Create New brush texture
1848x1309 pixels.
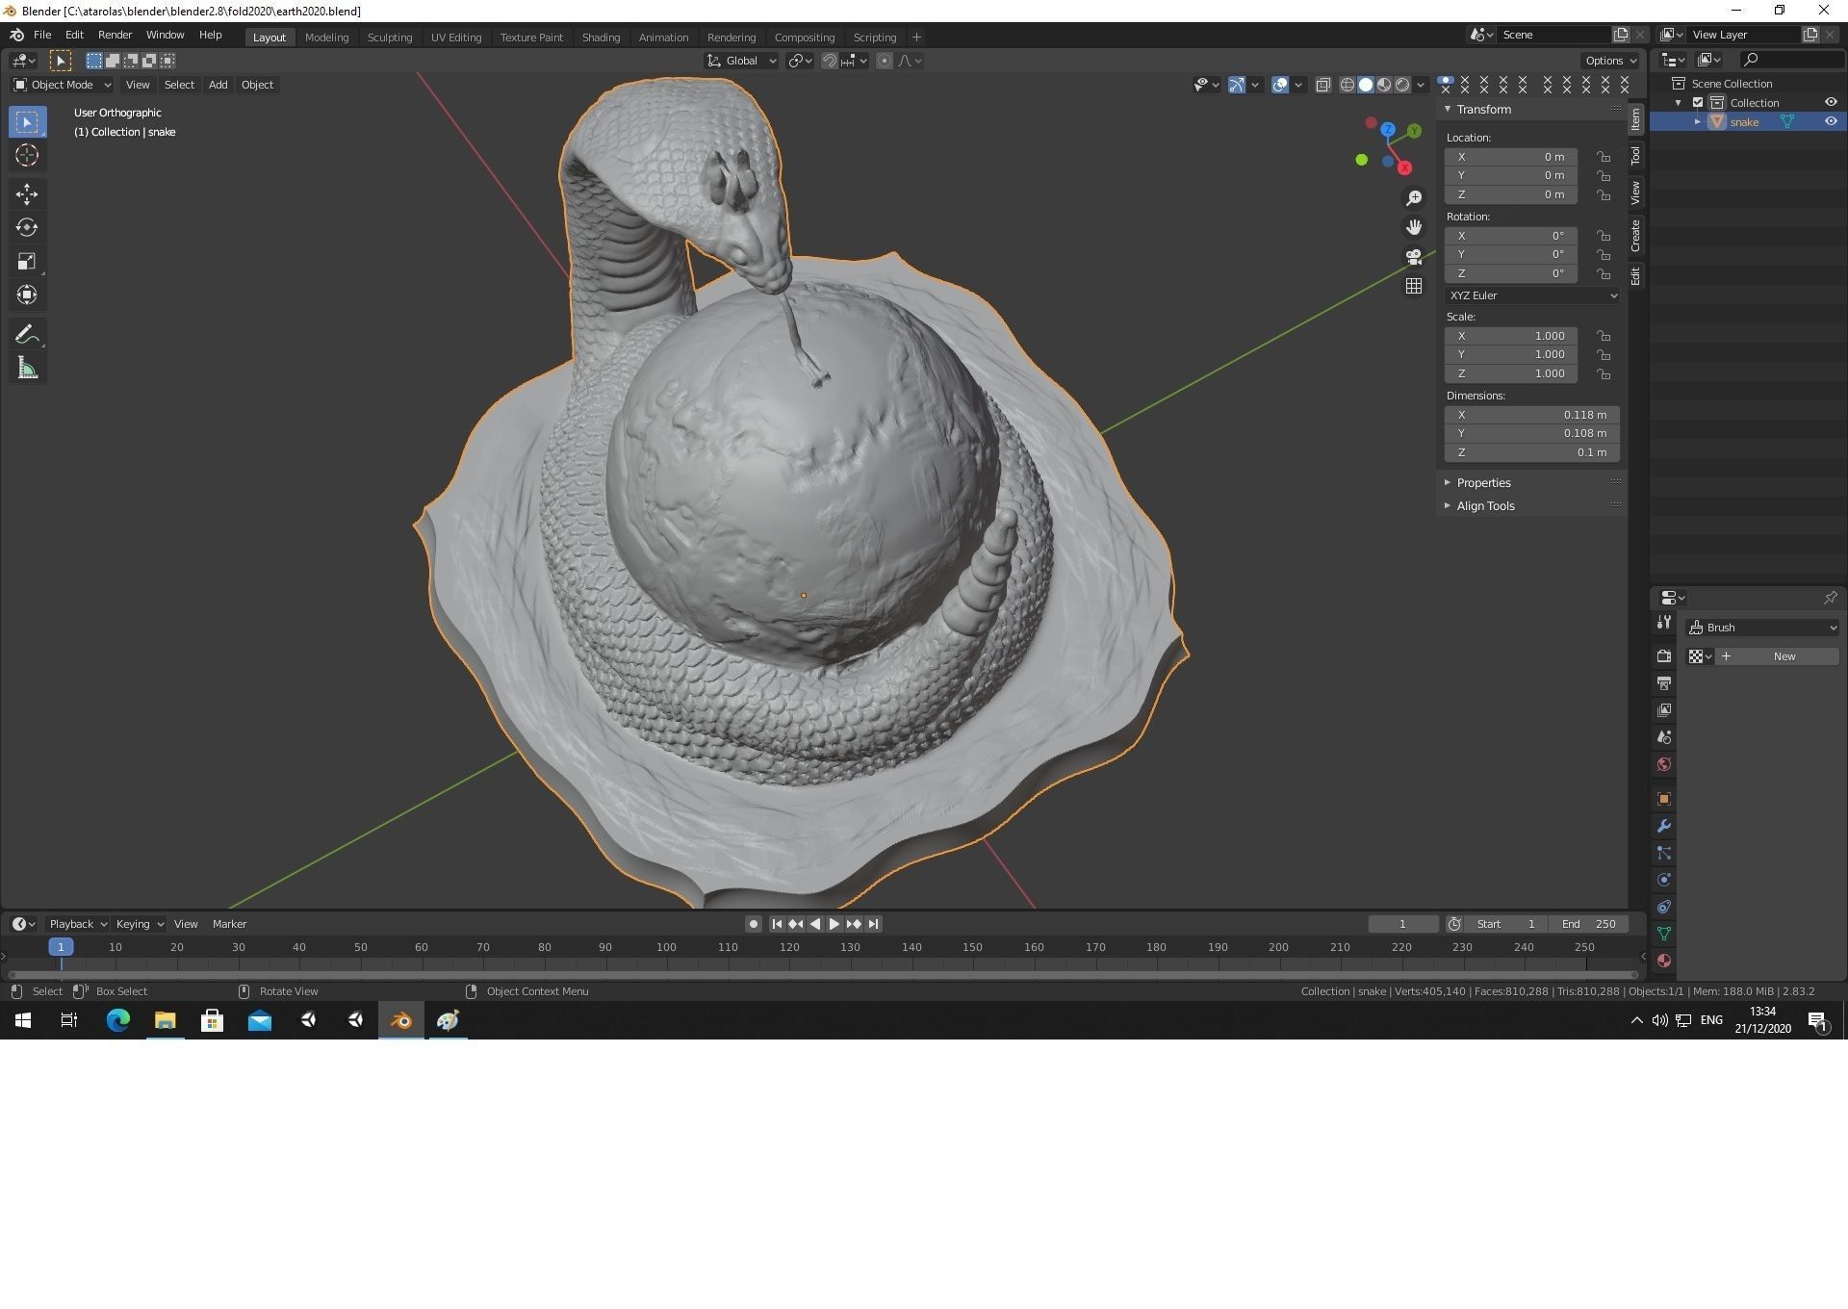click(1777, 656)
